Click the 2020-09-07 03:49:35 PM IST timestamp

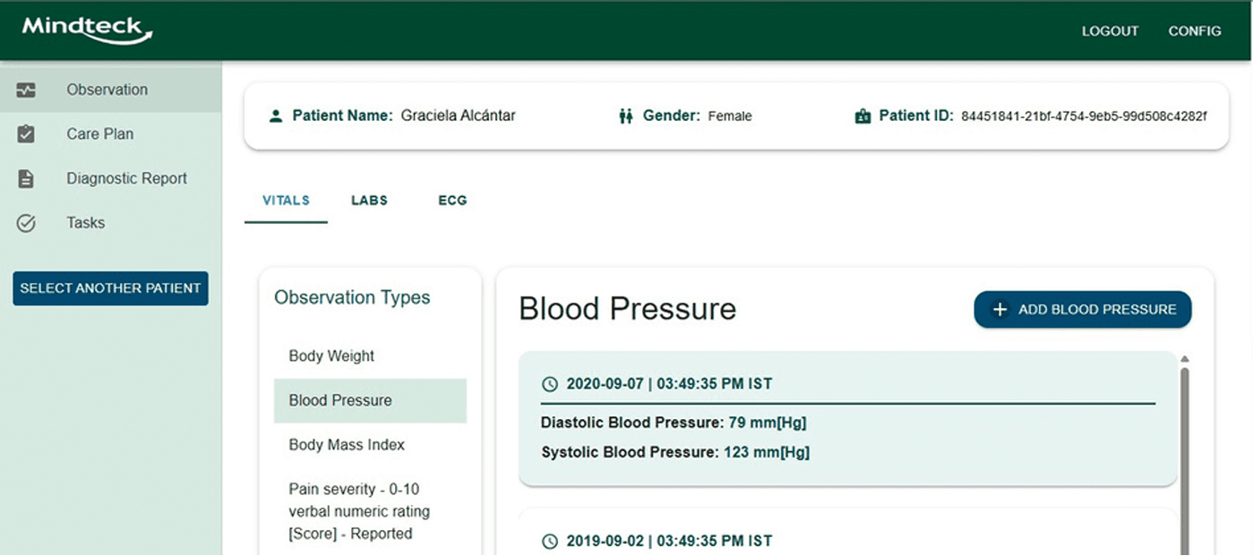tap(669, 384)
